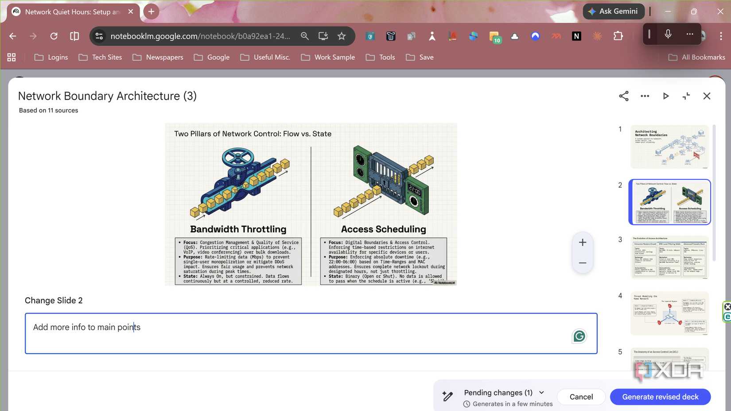
Task: Click the Change Slide 2 text field
Action: coord(310,333)
